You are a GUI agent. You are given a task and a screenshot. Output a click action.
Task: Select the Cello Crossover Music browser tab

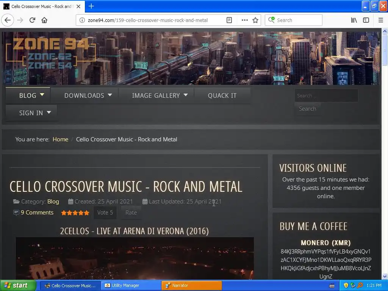[x=42, y=6]
